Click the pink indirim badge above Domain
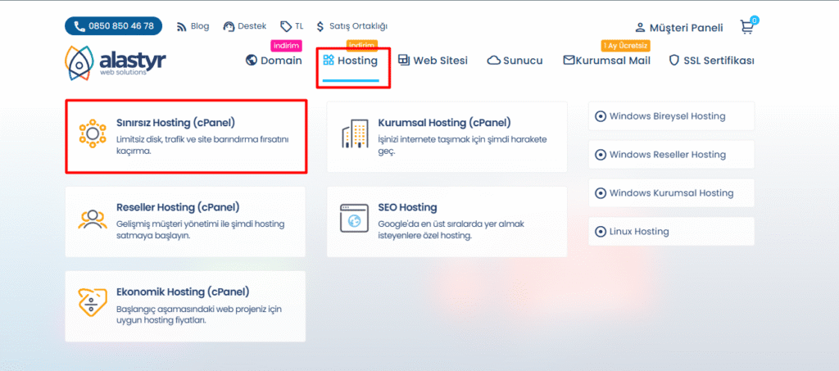This screenshot has width=839, height=371. click(x=286, y=45)
